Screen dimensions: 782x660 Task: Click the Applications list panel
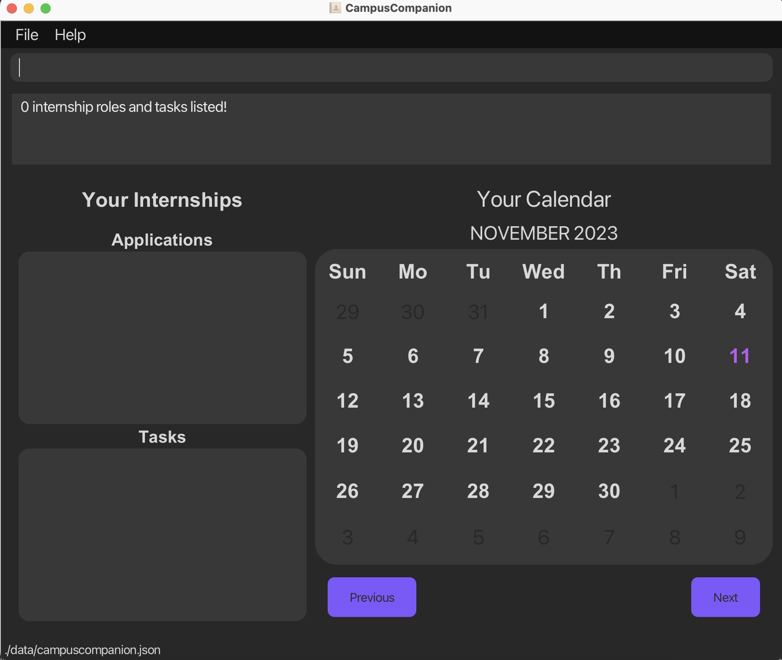(x=163, y=338)
